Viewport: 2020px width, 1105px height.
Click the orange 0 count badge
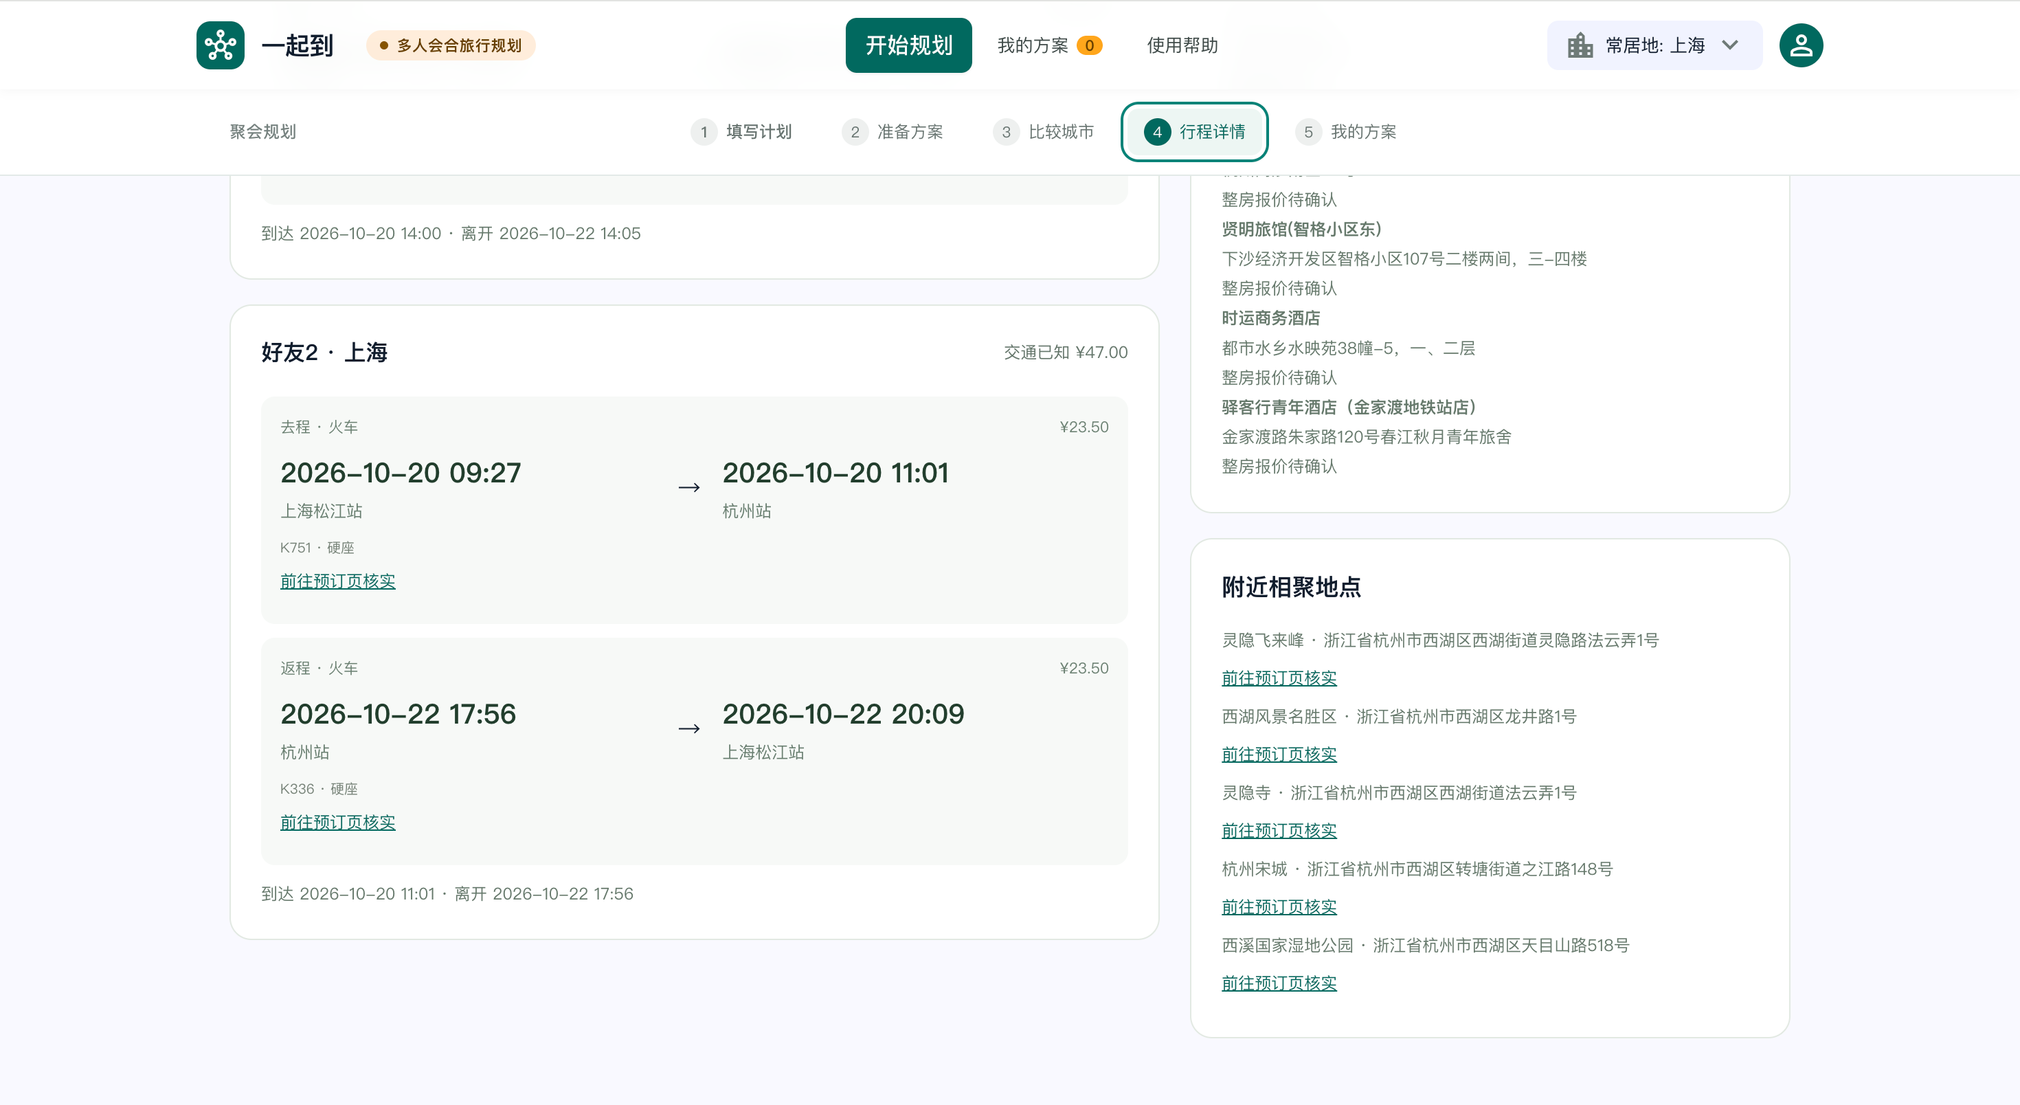1089,45
